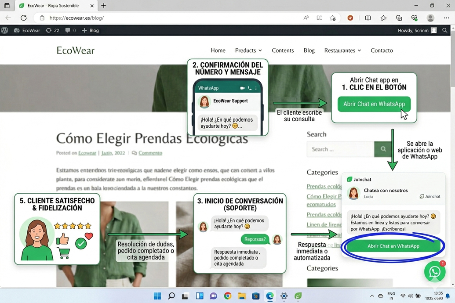Screen dimensions: 455x303
Task: Click the browser back arrow
Action: [8, 18]
